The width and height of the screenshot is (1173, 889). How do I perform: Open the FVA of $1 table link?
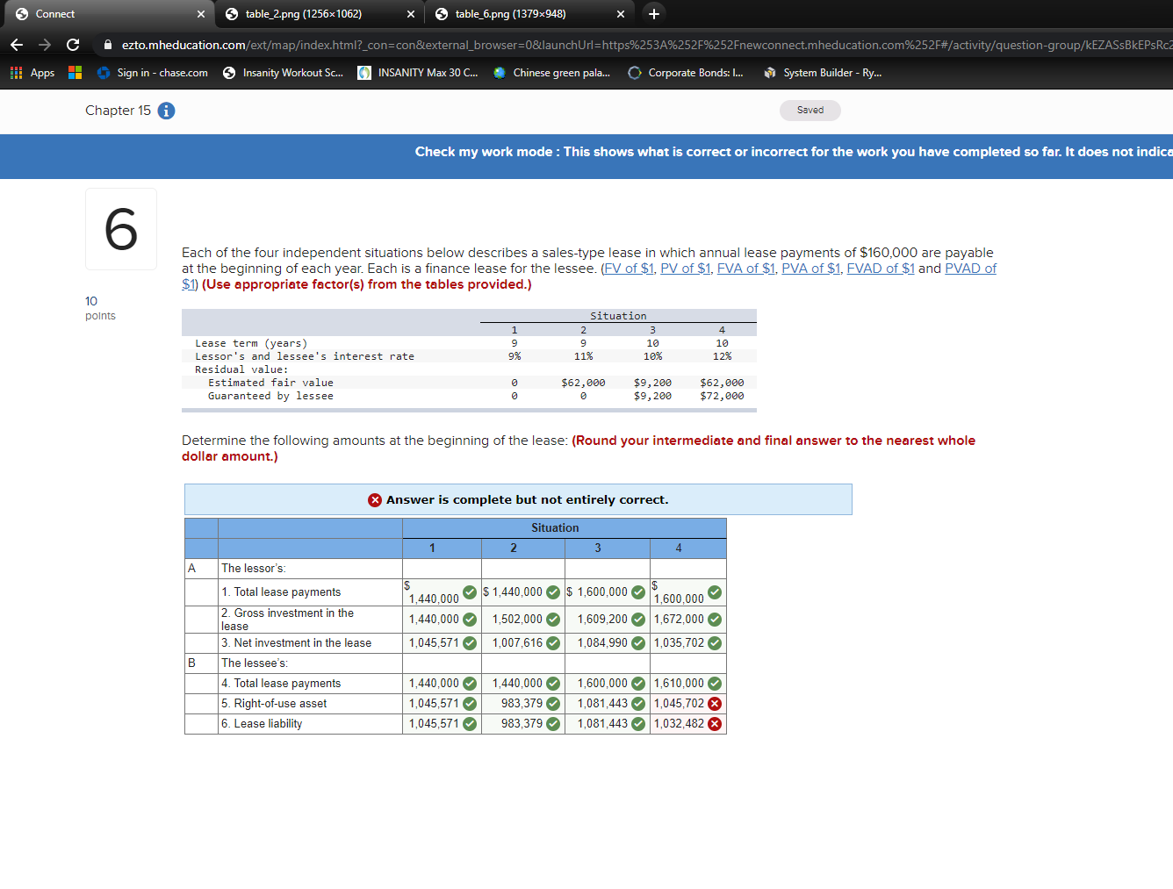pyautogui.click(x=746, y=269)
